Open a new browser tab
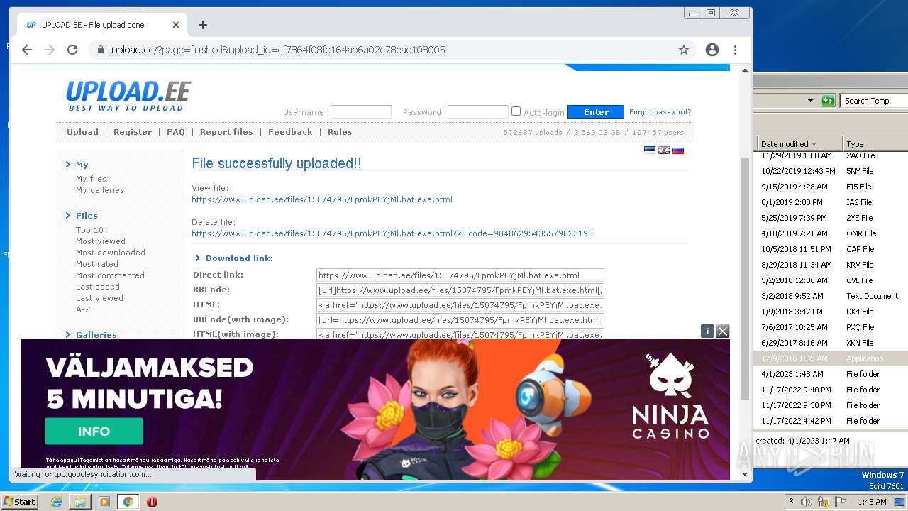 (x=203, y=25)
